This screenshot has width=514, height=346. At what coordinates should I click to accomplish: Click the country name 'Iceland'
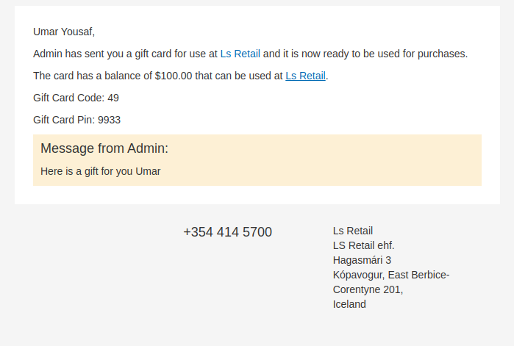[x=349, y=304]
